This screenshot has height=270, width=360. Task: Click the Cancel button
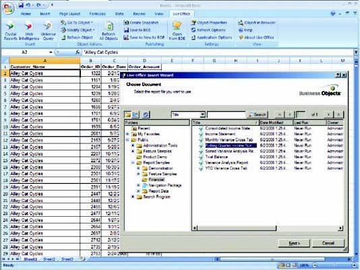(328, 243)
